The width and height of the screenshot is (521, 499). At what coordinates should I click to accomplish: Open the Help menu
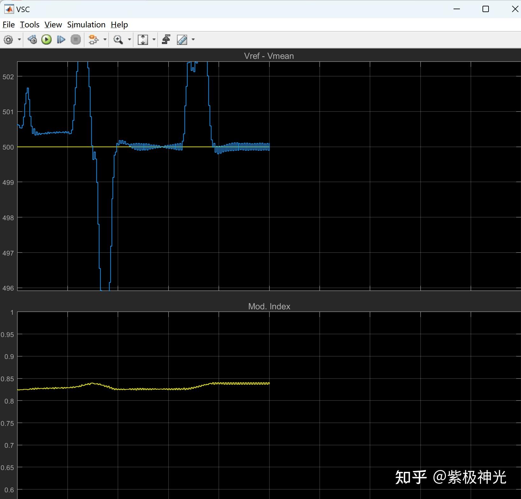(x=119, y=25)
